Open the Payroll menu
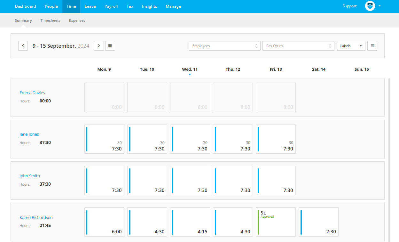The width and height of the screenshot is (399, 242). [111, 6]
